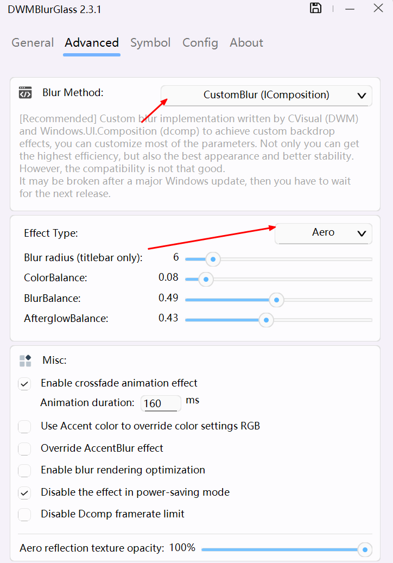Close the DWMBlurGlass window
Screen dimensions: 393x563
tap(378, 8)
